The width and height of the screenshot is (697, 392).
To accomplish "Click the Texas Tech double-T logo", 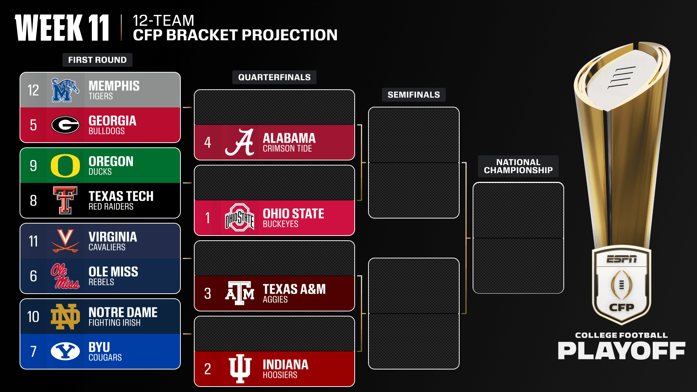I will click(x=65, y=200).
